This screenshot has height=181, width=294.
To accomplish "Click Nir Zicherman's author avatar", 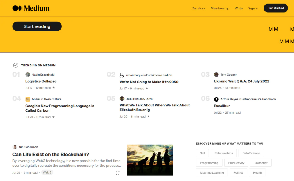I will 15,147.
